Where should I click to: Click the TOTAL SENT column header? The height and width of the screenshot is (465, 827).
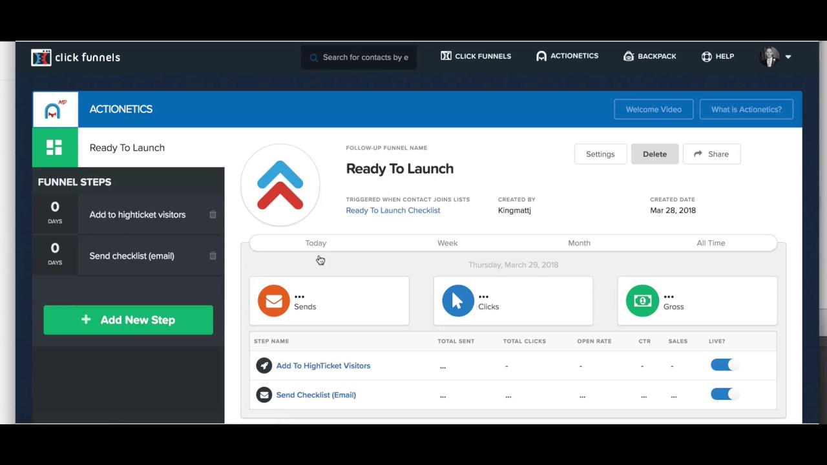coord(456,341)
